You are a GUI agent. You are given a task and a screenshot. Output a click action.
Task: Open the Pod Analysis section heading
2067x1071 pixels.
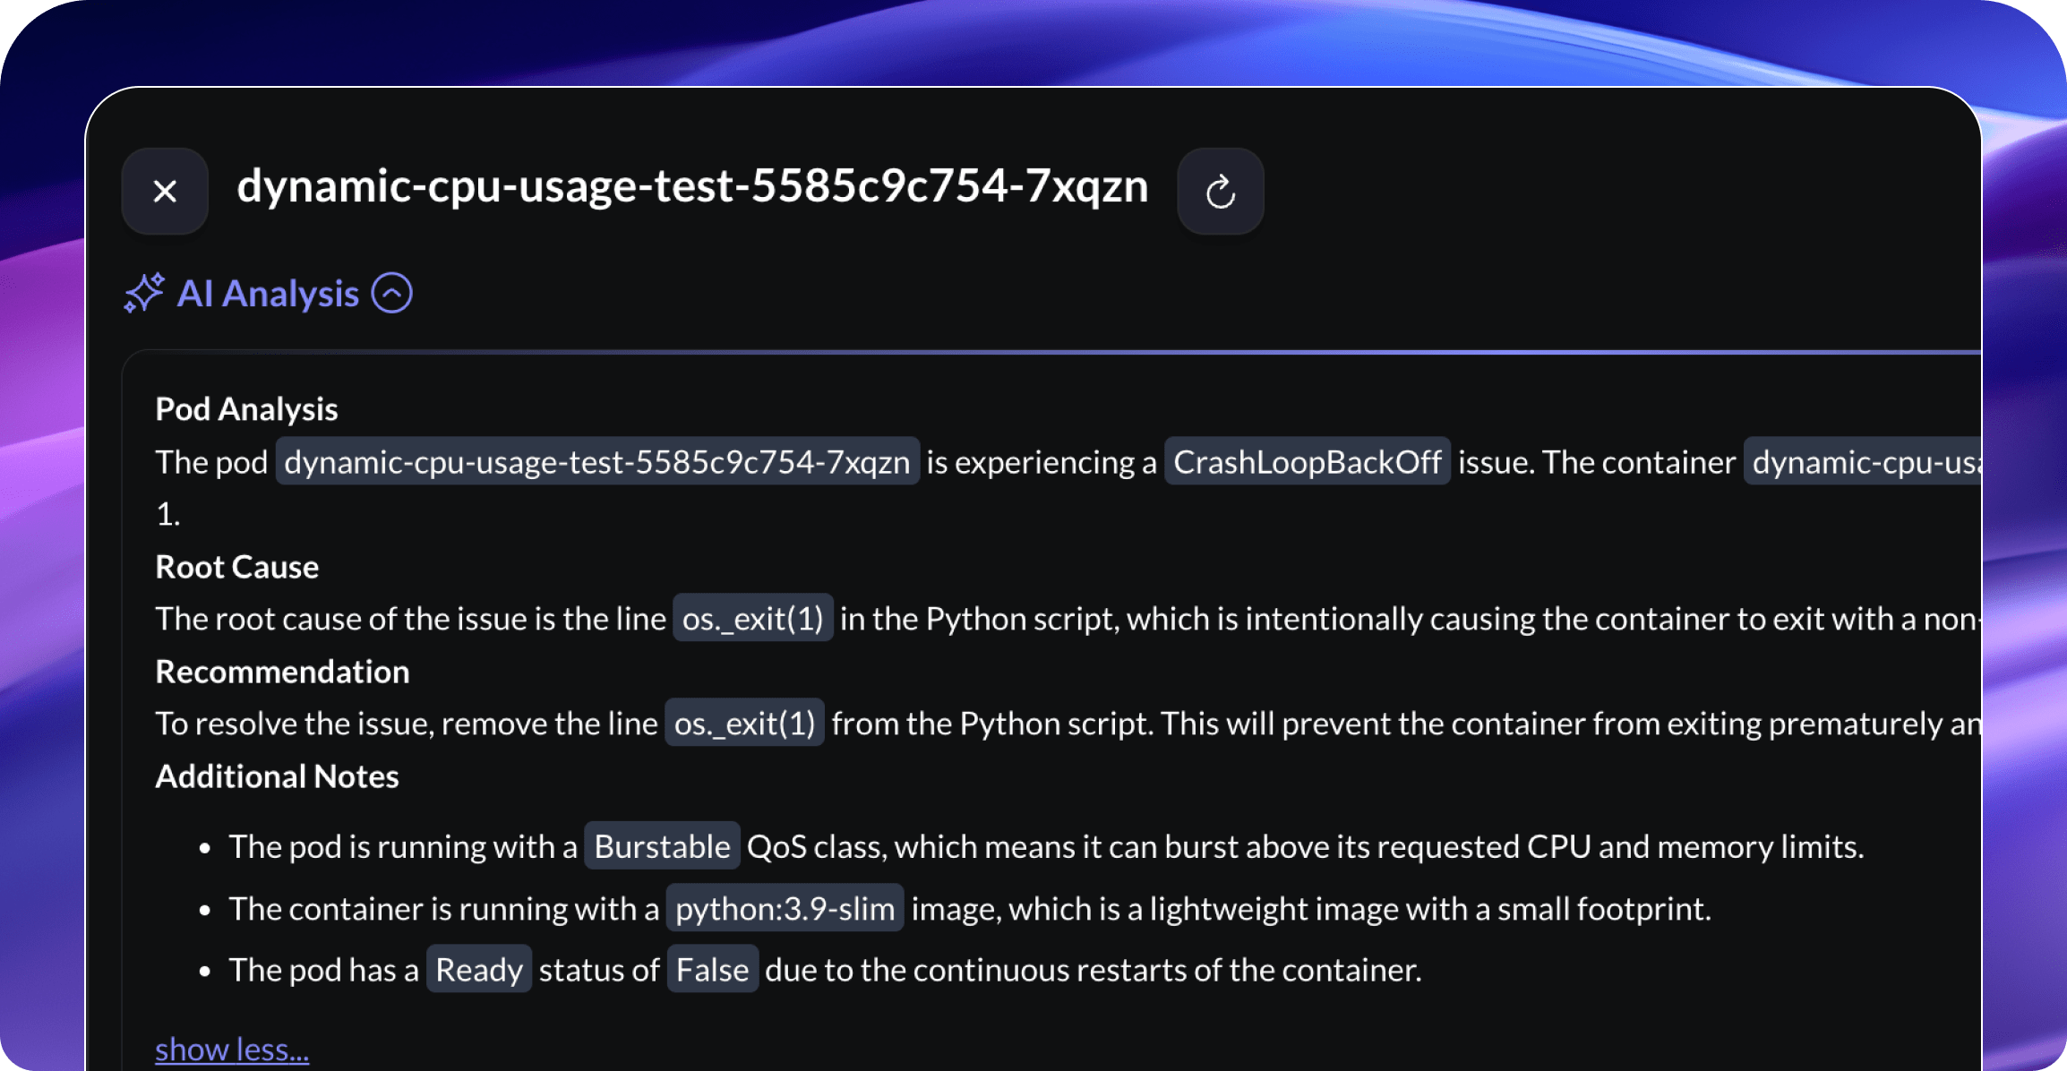246,408
